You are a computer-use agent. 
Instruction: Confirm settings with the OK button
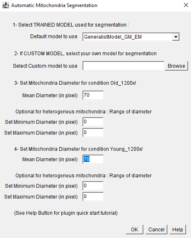tap(134, 230)
